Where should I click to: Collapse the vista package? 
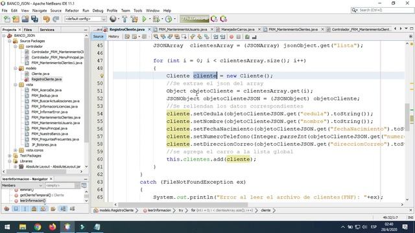16,85
